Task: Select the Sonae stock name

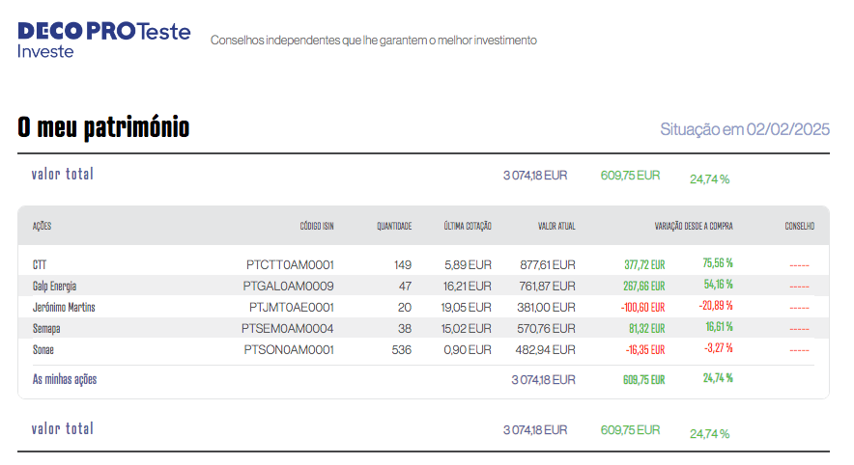Action: click(x=44, y=349)
